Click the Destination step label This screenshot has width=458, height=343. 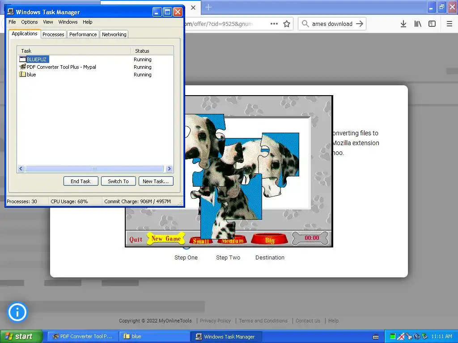tap(270, 258)
